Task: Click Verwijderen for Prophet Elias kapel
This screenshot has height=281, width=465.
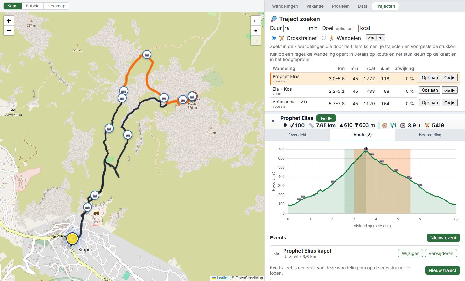Action: (441, 253)
